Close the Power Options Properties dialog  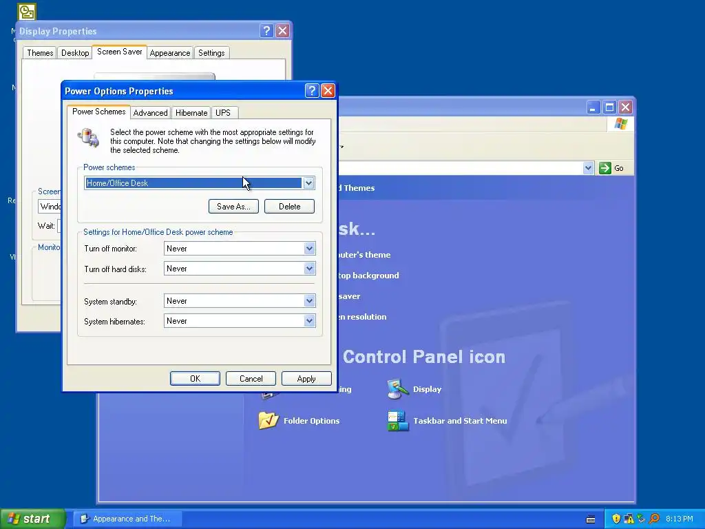click(x=328, y=91)
